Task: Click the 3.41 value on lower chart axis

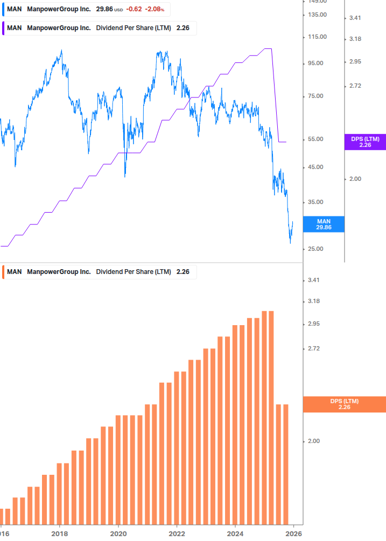Action: (x=314, y=280)
